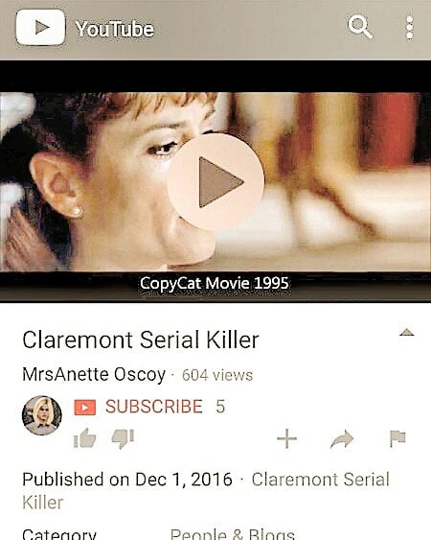Play the Claremont Serial Killer video
431x540 pixels.
(x=215, y=181)
